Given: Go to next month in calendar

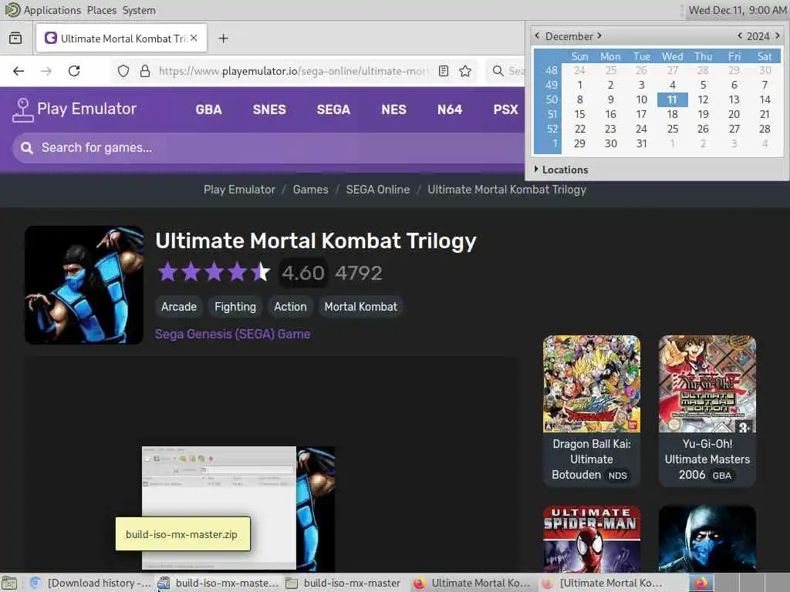Looking at the screenshot, I should click(x=599, y=35).
